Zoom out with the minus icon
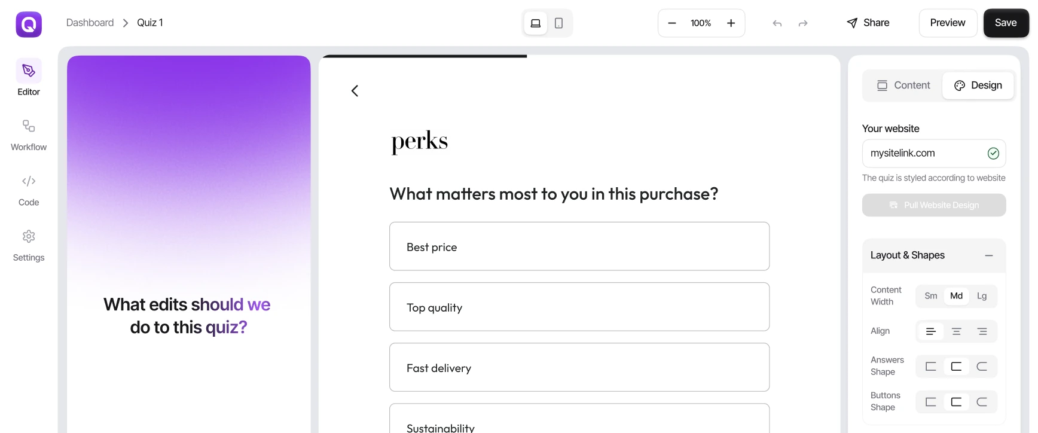The height and width of the screenshot is (433, 1038). [671, 23]
